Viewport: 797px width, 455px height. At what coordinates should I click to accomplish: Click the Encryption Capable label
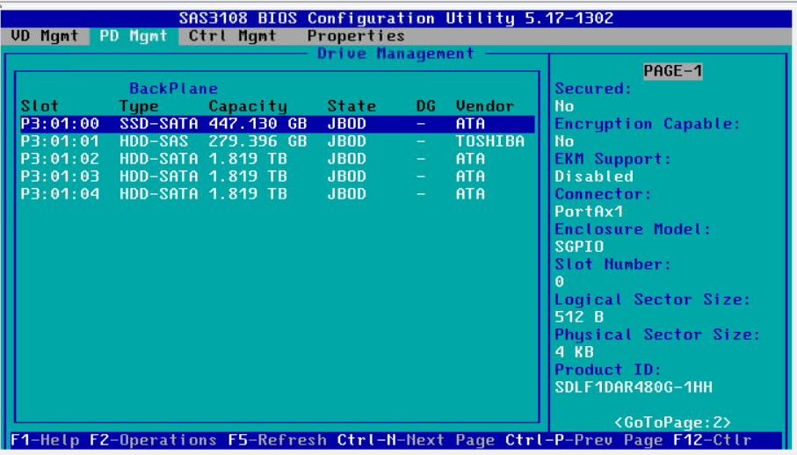(x=648, y=124)
